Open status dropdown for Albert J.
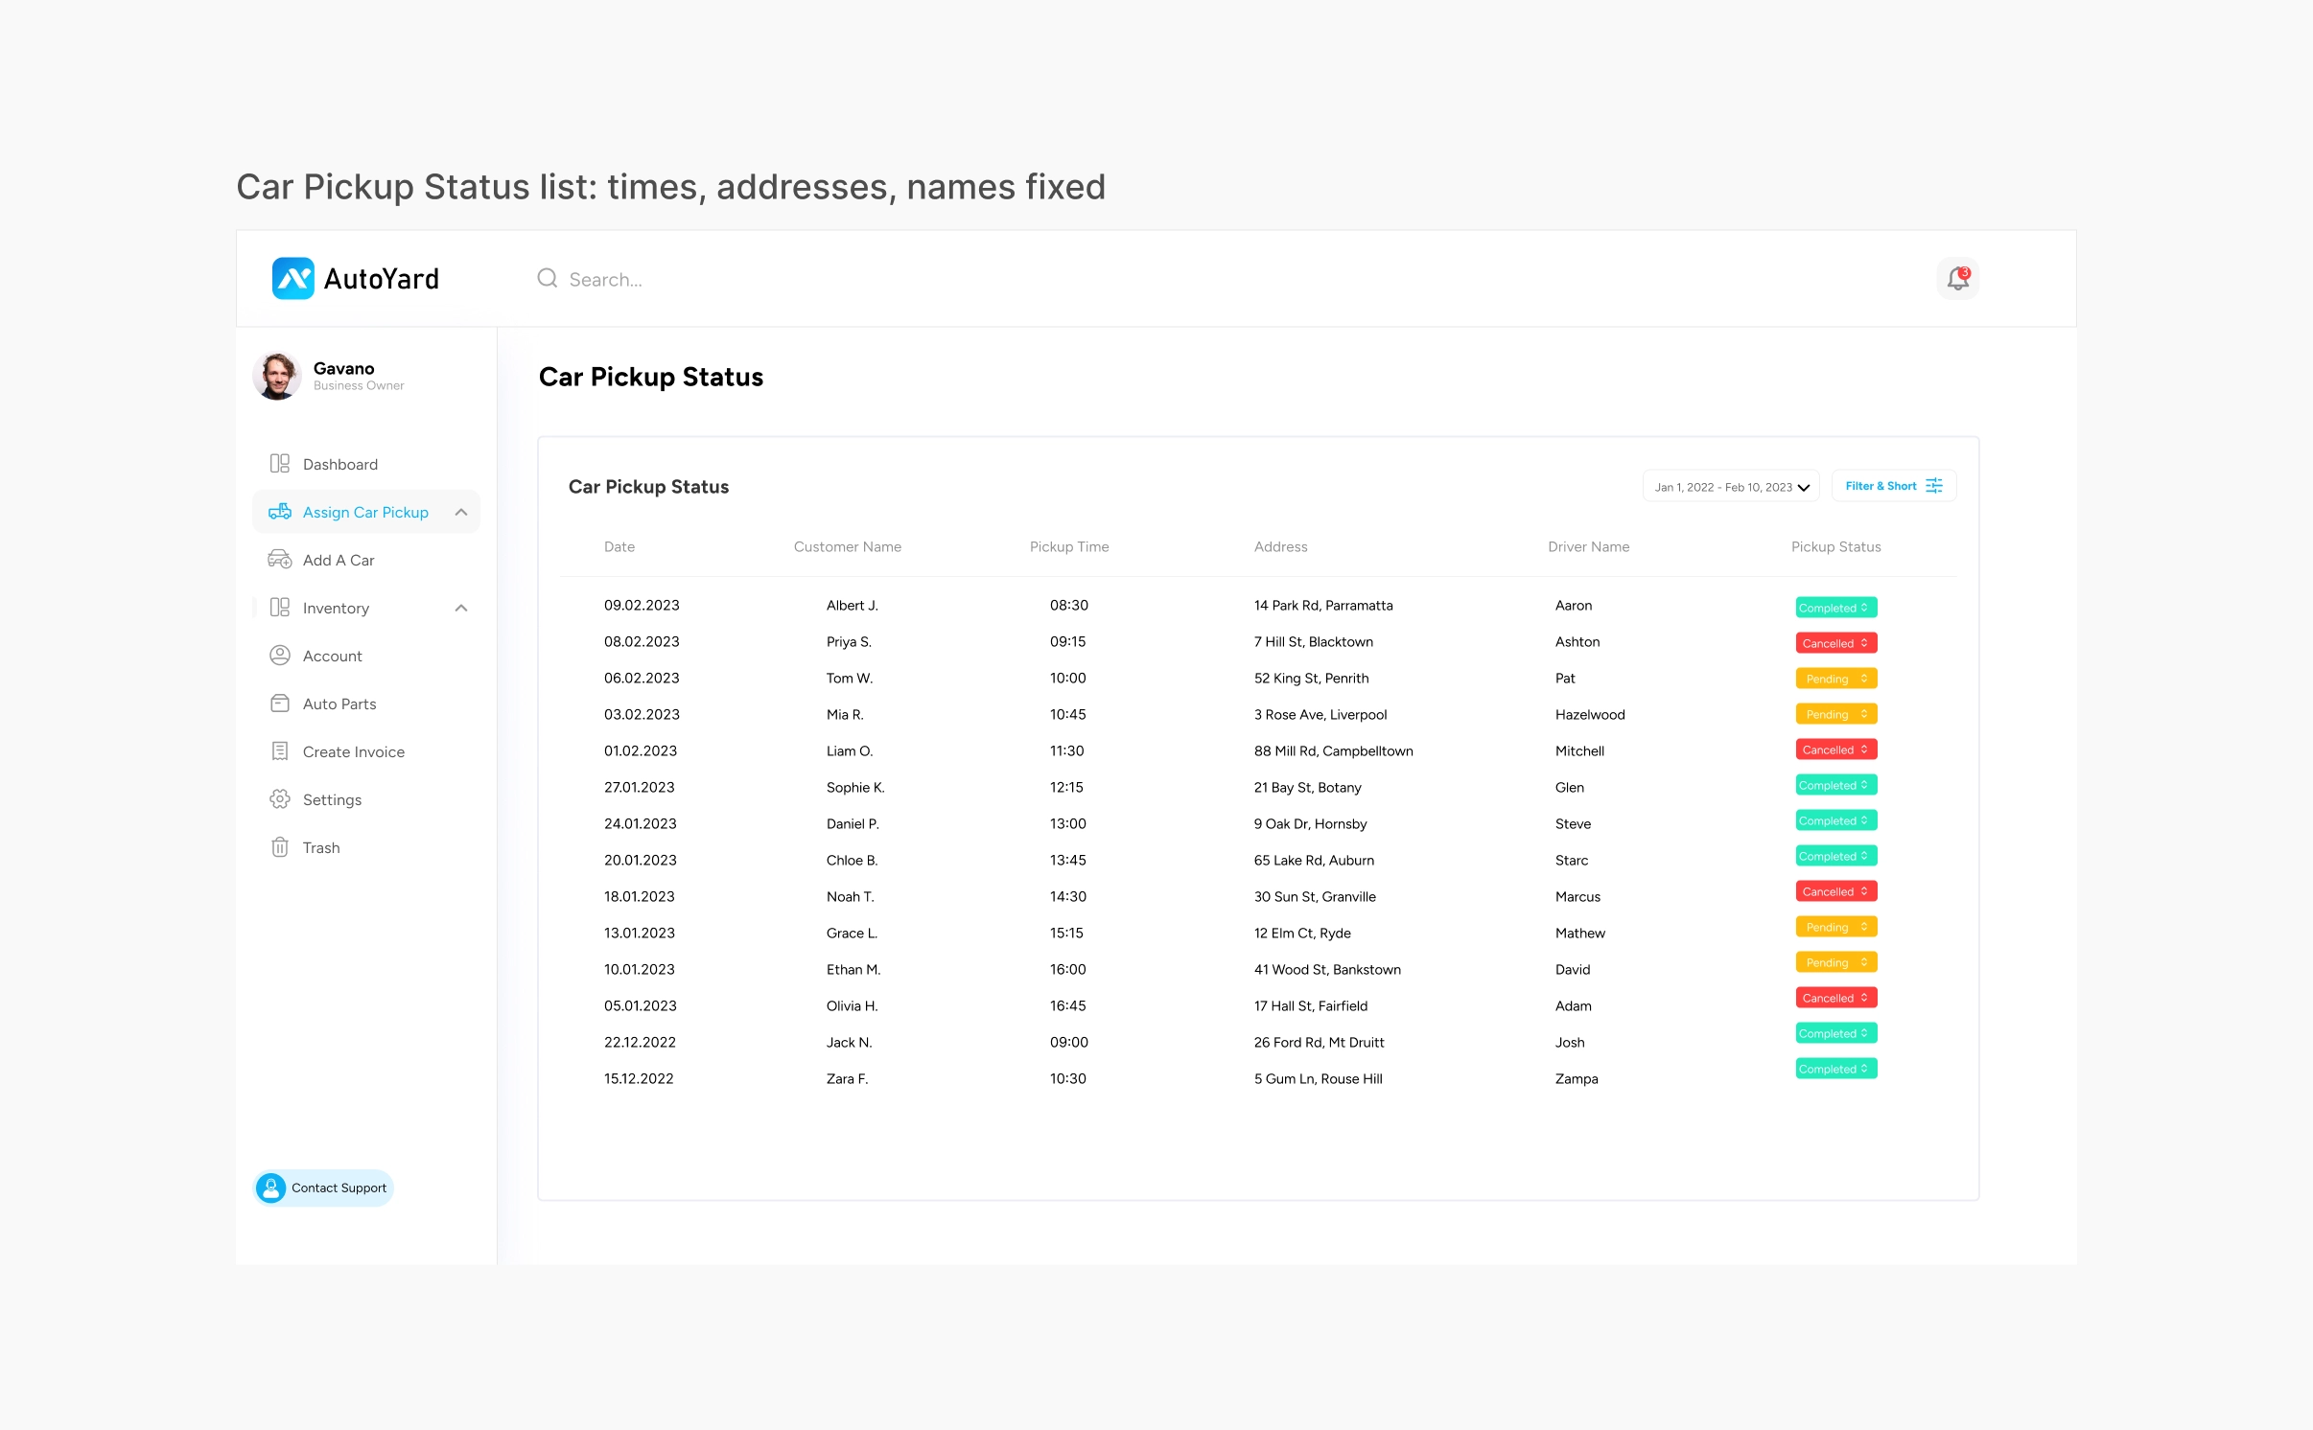Viewport: 2313px width, 1430px height. click(x=1835, y=608)
